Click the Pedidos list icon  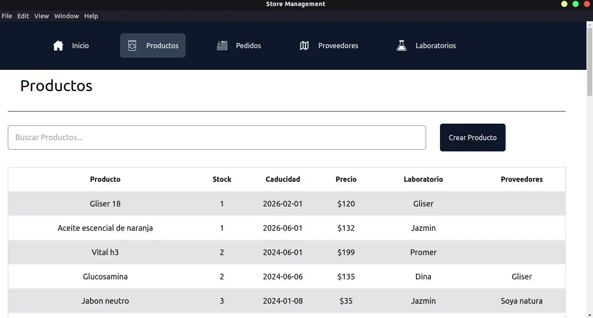[222, 45]
